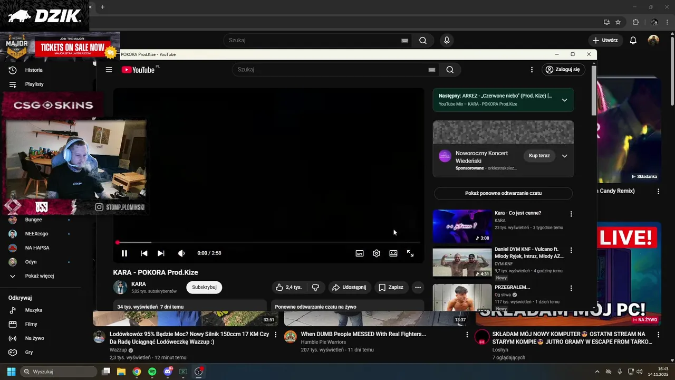Toggle subtitles in the video player

[x=360, y=253]
